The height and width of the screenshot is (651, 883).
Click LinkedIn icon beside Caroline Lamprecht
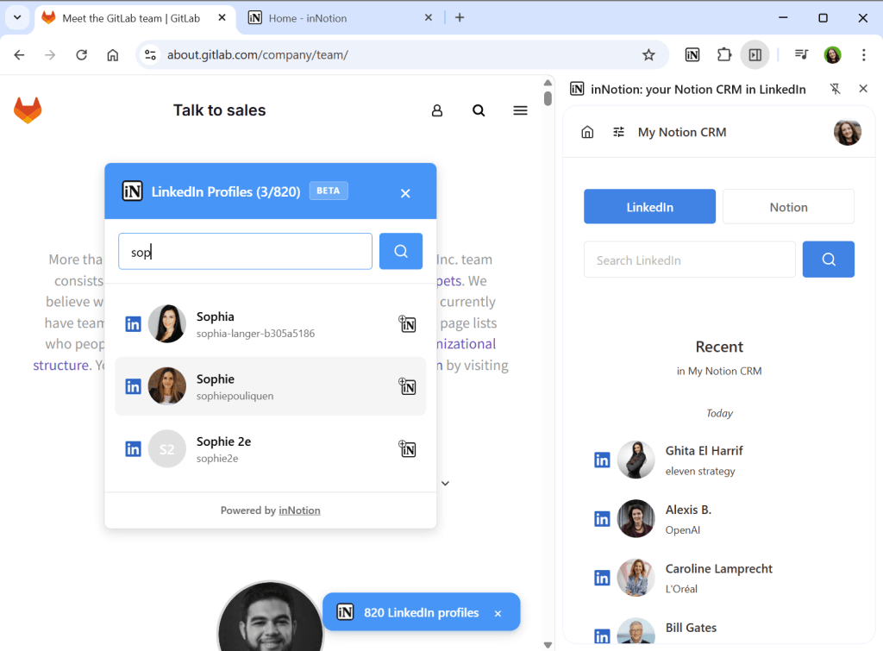pos(602,578)
